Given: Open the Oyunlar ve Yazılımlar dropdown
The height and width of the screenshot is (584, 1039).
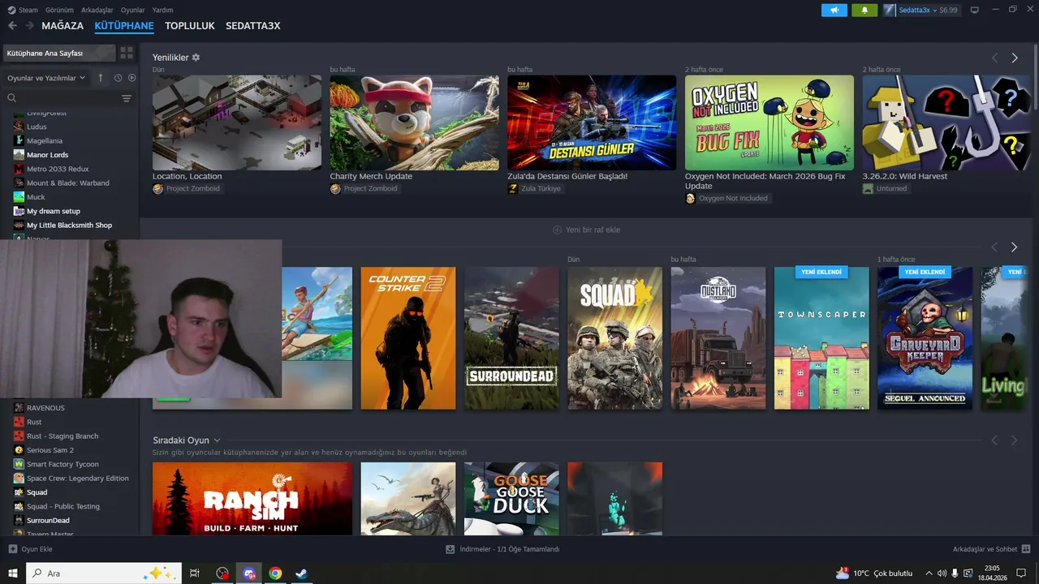Looking at the screenshot, I should 46,78.
